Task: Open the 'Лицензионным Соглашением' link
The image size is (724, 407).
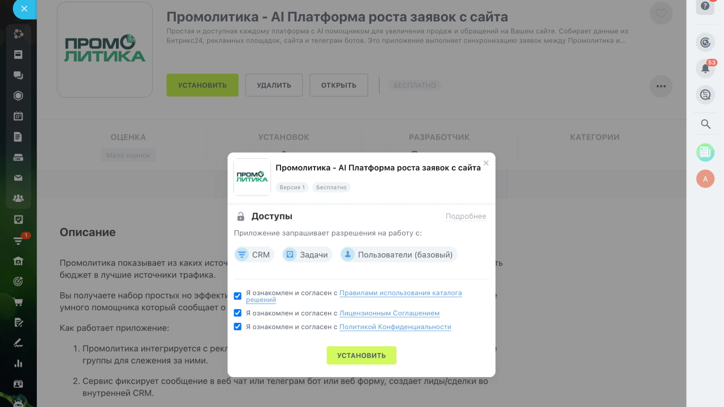Action: tap(389, 313)
